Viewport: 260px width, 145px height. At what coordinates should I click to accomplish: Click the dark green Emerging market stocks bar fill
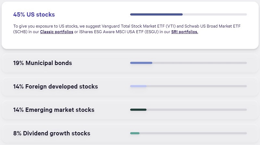(x=138, y=110)
